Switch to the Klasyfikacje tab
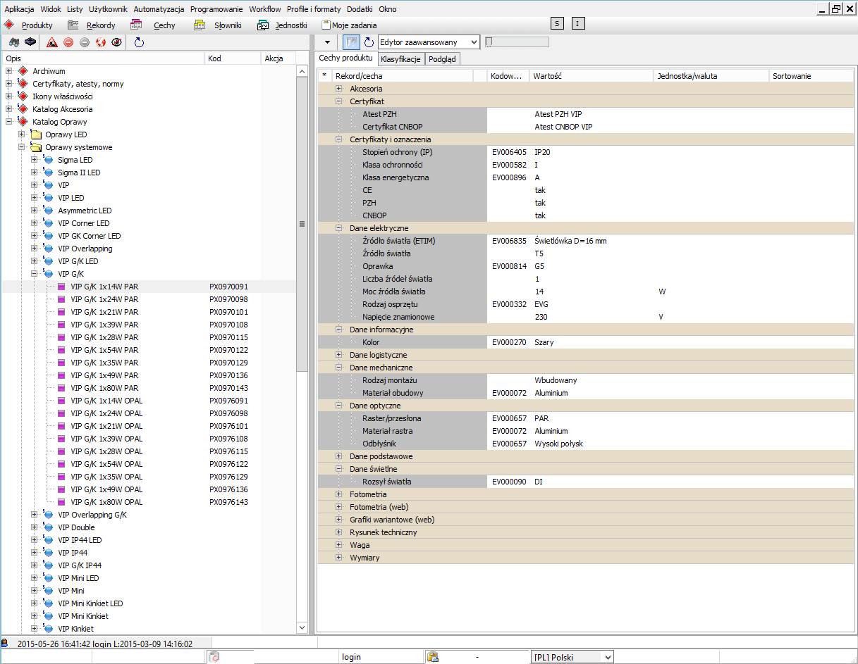This screenshot has height=664, width=858. (x=400, y=59)
